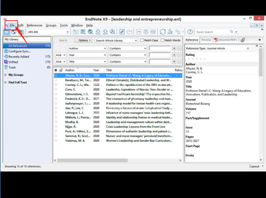Click minus button in Title search row
This screenshot has height=198, width=266.
(179, 62)
